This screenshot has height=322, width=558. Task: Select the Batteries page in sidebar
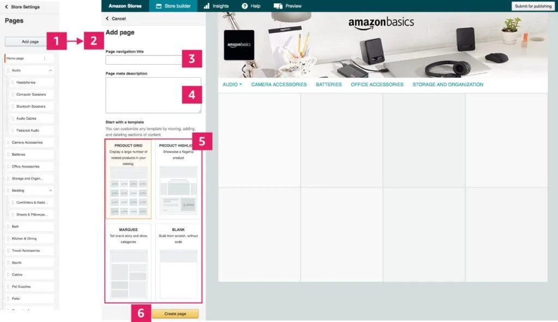pos(30,154)
